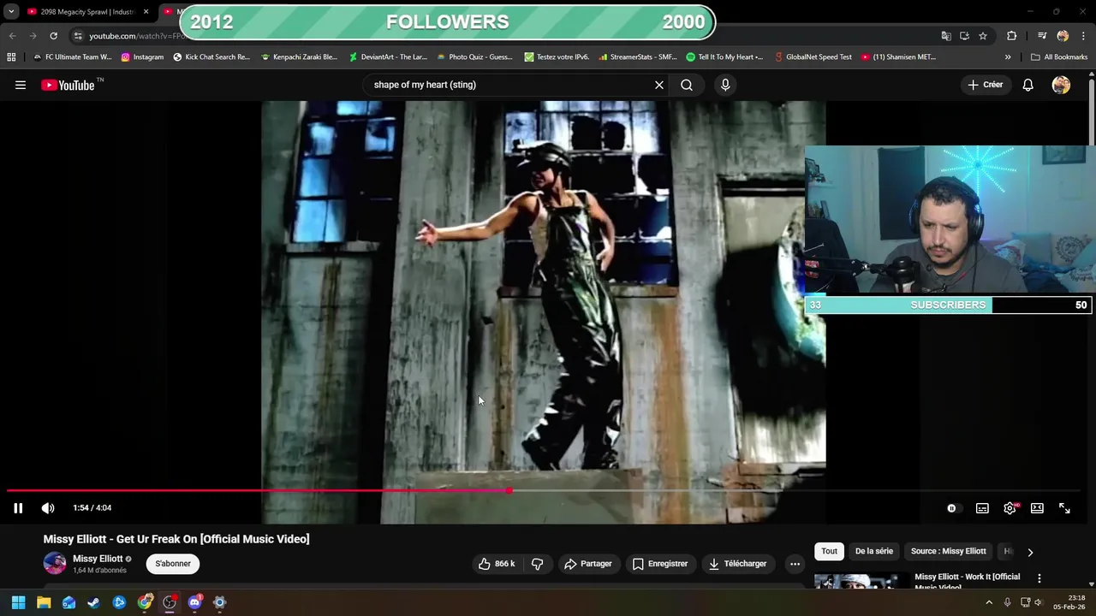The width and height of the screenshot is (1096, 616).
Task: Save the video with Enregistrer
Action: tap(660, 564)
